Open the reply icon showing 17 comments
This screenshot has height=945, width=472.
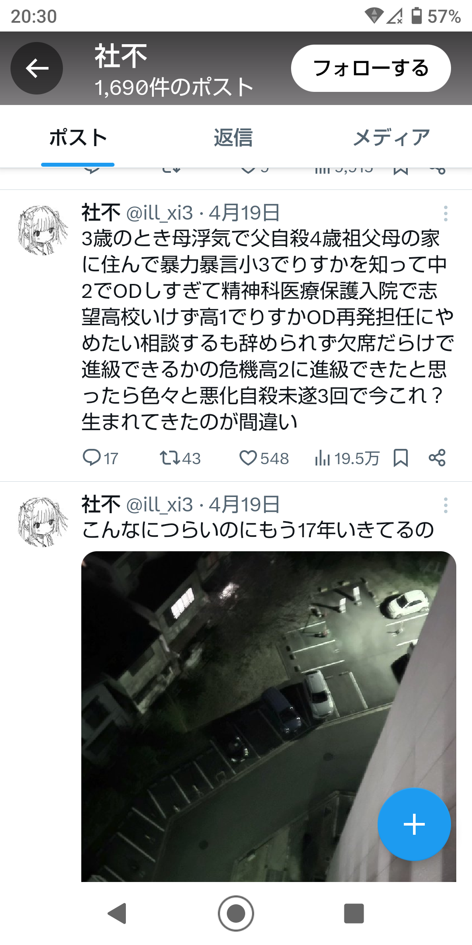[x=101, y=458]
